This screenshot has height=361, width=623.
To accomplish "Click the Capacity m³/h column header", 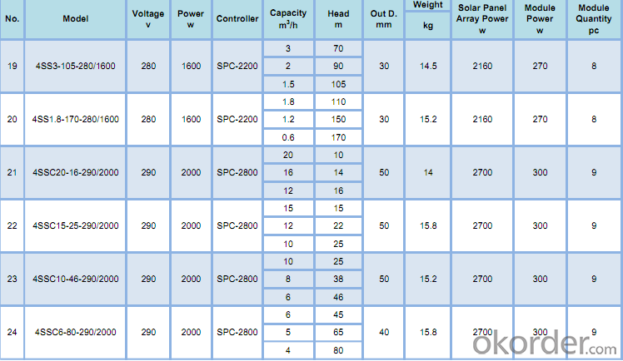I will pos(288,18).
